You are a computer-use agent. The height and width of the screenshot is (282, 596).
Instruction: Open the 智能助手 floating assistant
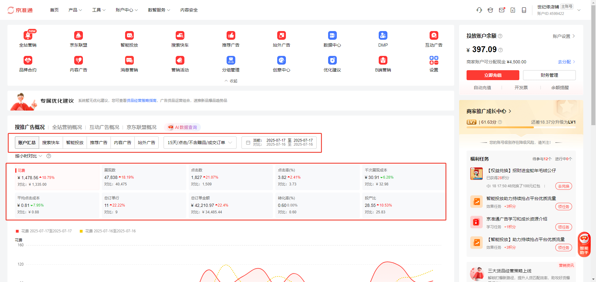click(584, 244)
